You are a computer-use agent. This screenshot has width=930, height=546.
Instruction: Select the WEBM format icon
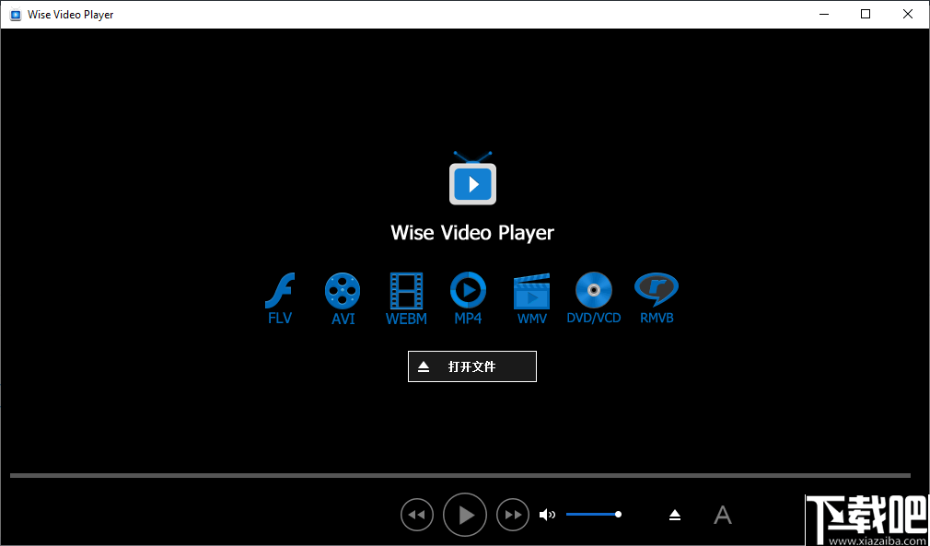tap(405, 290)
